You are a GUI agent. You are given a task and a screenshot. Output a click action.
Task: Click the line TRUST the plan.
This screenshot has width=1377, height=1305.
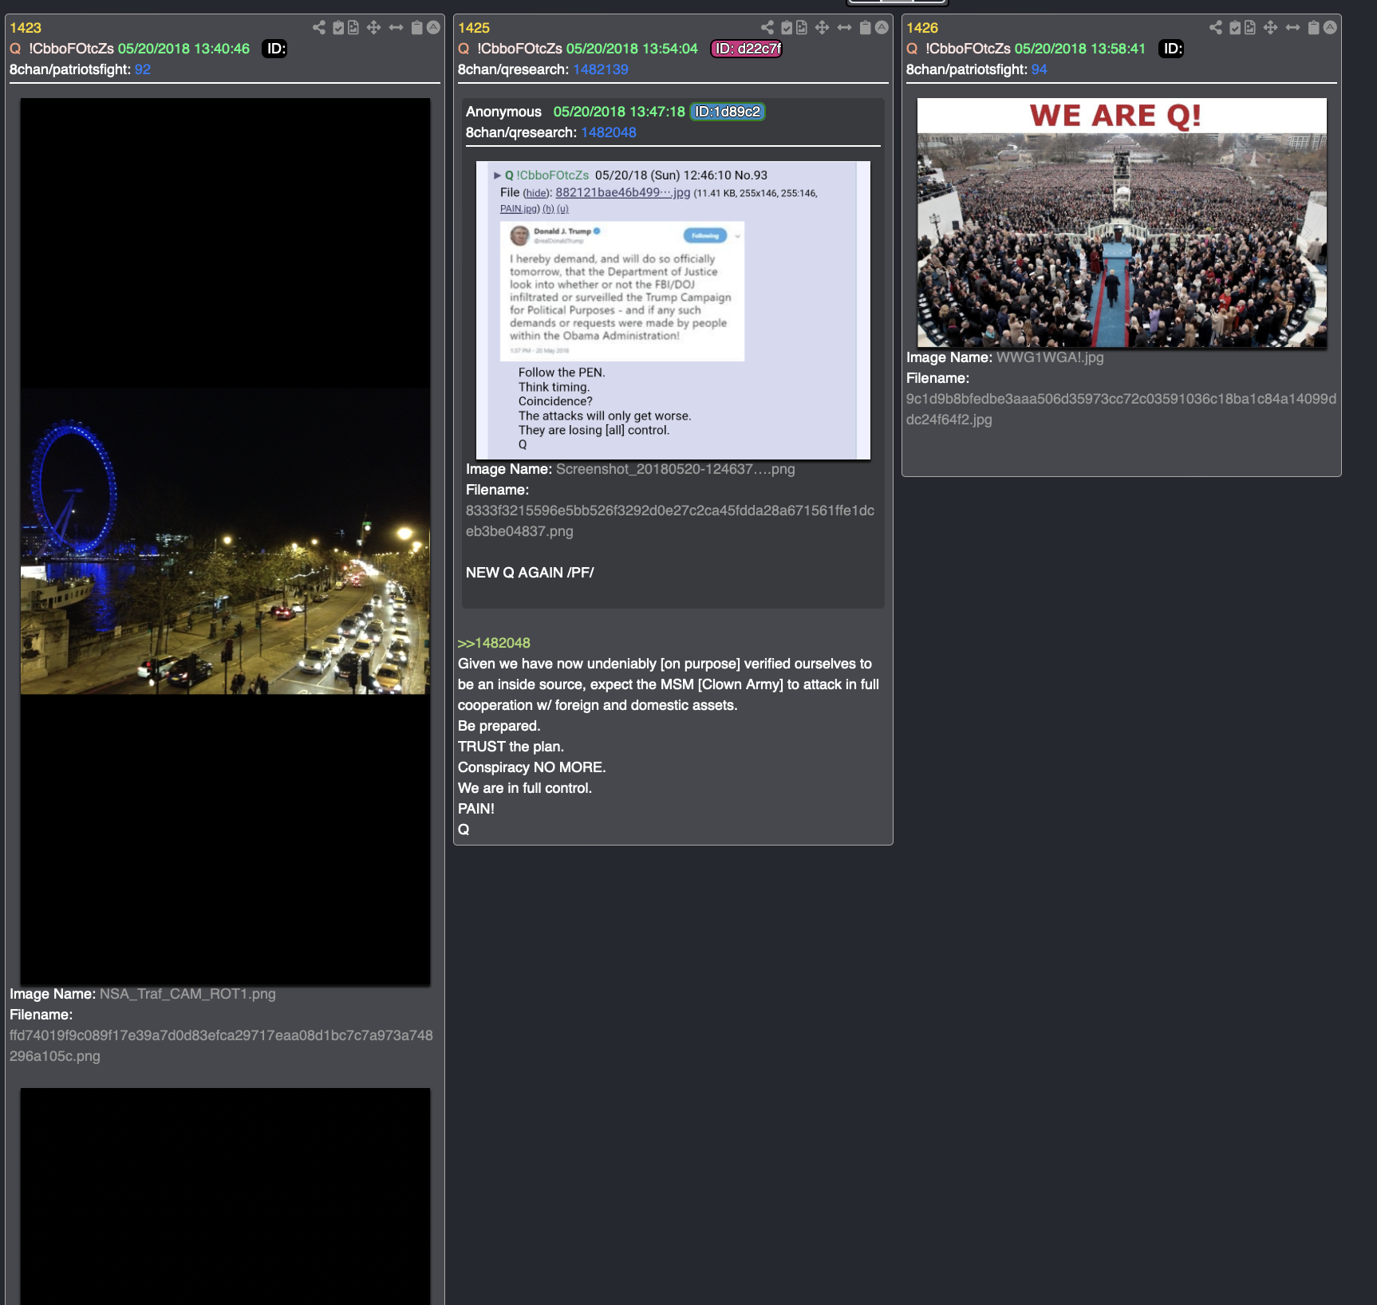click(x=511, y=747)
